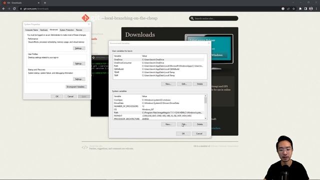Click New under User variables
Image resolution: width=320 pixels, height=180 pixels.
[x=168, y=84]
